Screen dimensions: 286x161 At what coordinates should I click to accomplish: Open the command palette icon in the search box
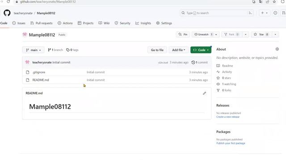click(x=250, y=13)
